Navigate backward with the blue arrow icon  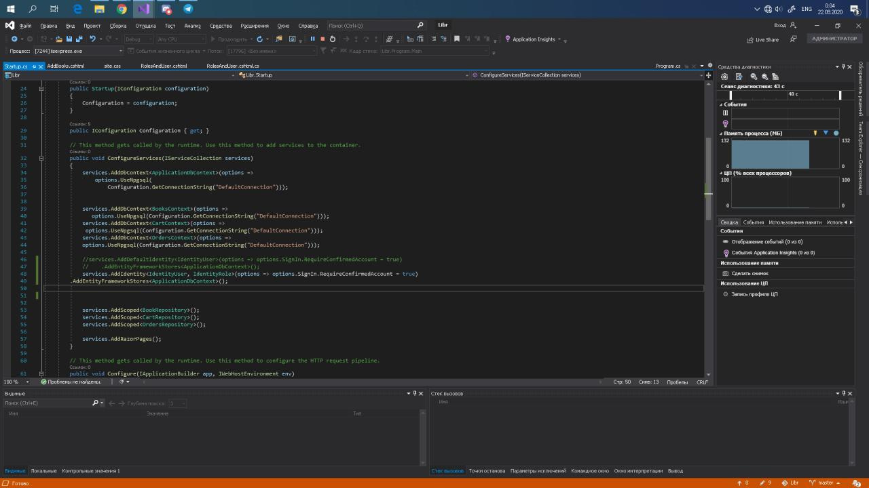point(14,39)
